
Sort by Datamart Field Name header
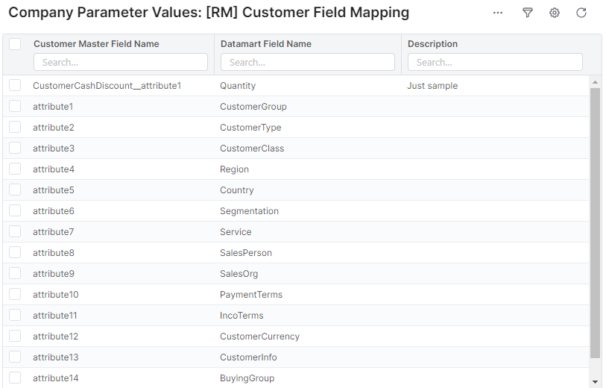[x=265, y=44]
